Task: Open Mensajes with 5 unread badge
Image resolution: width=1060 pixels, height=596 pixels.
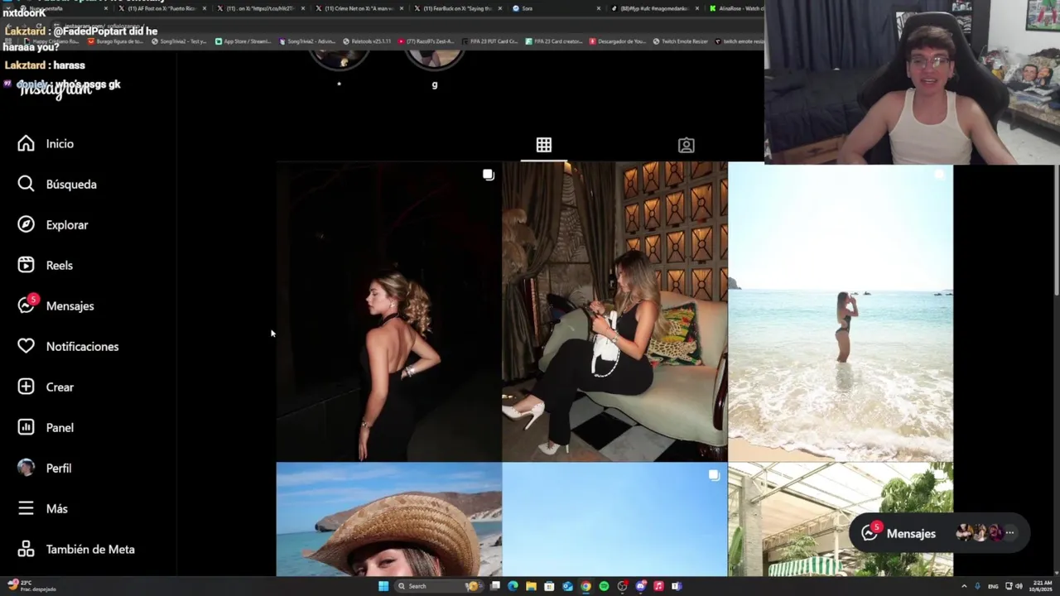Action: pos(56,306)
